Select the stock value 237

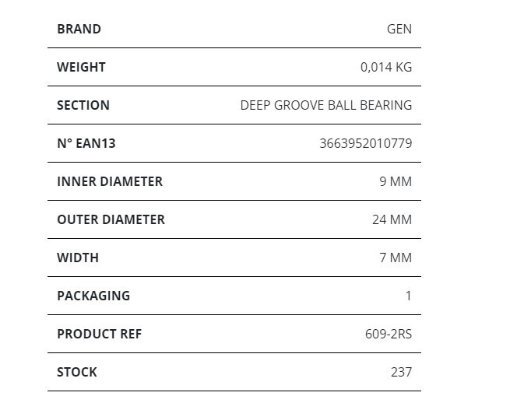click(401, 373)
